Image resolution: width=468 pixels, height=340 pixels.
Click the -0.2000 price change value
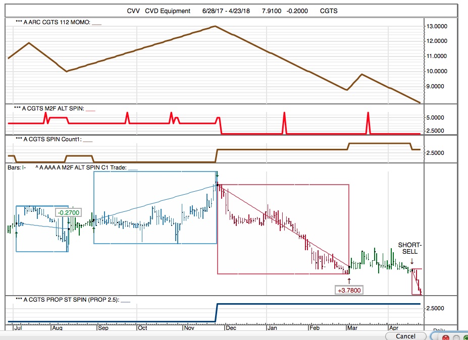coord(297,11)
